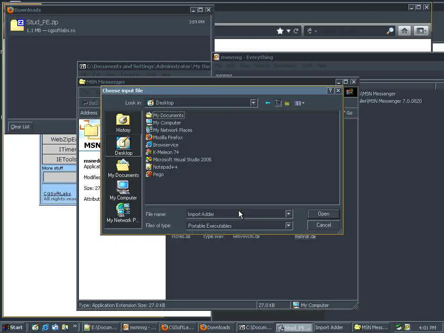The width and height of the screenshot is (444, 333).
Task: Switch to 7-Zip C:\Docum... taskbar button
Action: 255,327
